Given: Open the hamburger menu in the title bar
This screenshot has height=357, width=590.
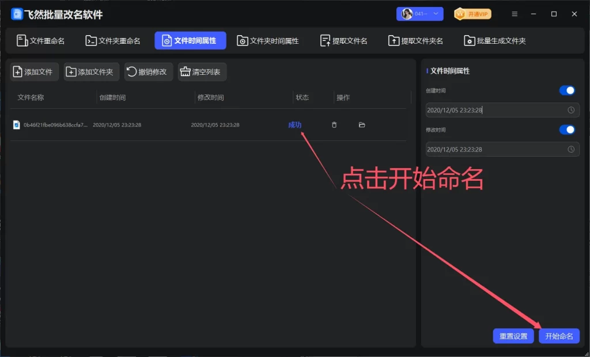Looking at the screenshot, I should 515,14.
